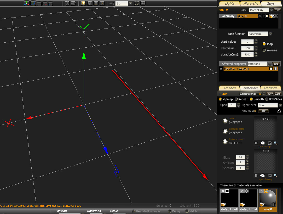Click the magnet snap toolbar icon
283x214 pixels.
[x=96, y=3]
